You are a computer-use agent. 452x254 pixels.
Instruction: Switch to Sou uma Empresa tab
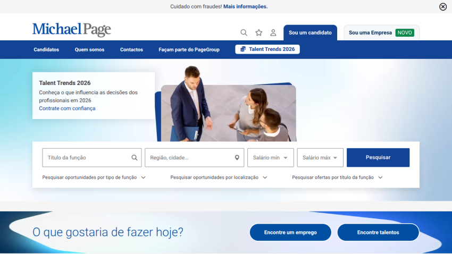(x=381, y=32)
